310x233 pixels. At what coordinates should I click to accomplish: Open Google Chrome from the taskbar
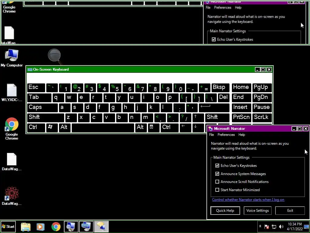coord(56,227)
